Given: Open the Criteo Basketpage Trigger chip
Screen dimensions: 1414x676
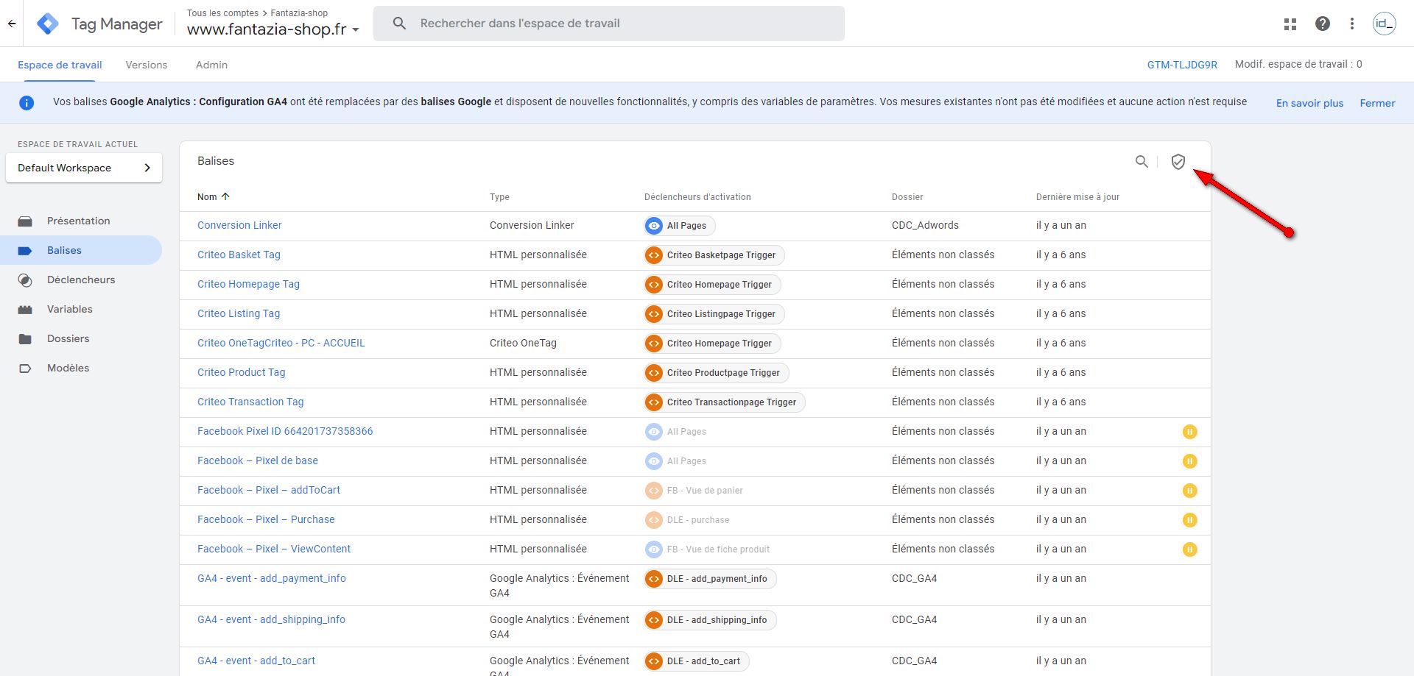Looking at the screenshot, I should 714,255.
